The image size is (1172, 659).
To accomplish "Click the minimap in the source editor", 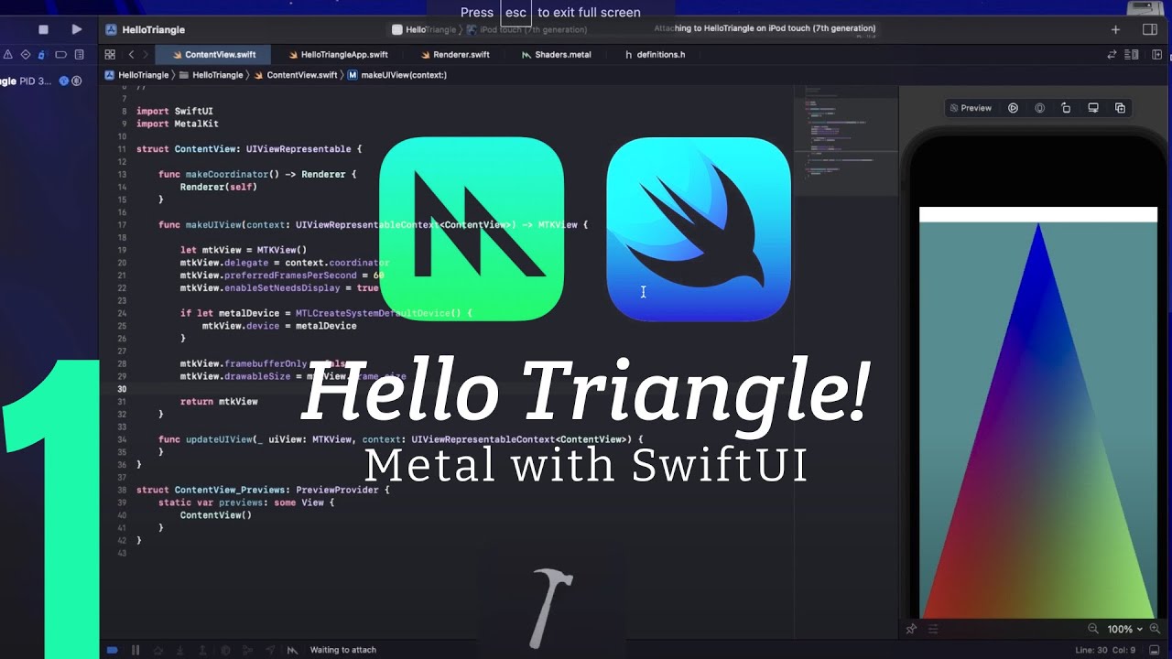I will [845, 140].
